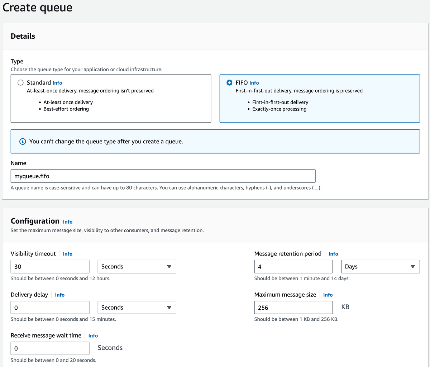Screen dimensions: 430x367
Task: Click the Visibility timeout value field
Action: (49, 266)
